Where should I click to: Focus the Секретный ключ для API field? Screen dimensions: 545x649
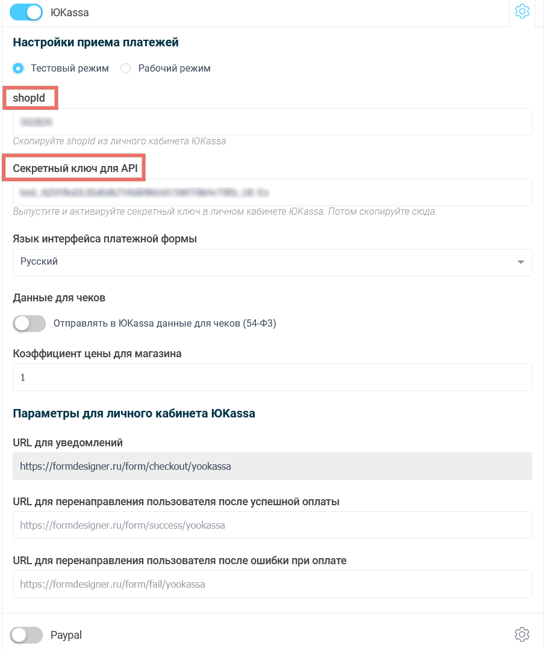tap(272, 192)
